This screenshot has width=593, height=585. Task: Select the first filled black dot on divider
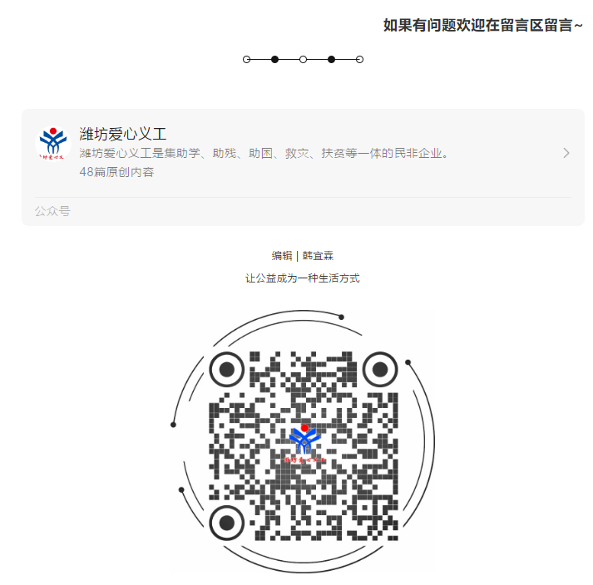275,59
